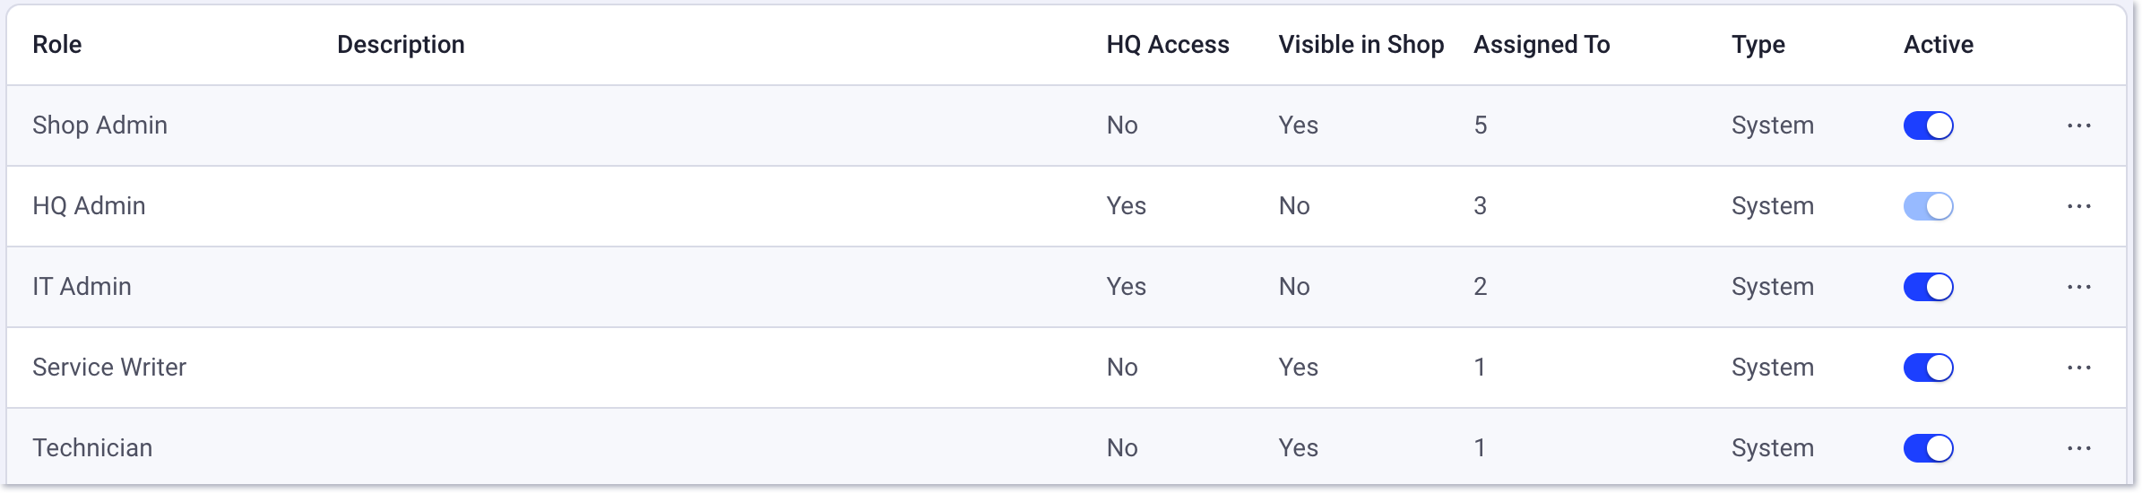Sort by the Role column header
The width and height of the screenshot is (2151, 502).
[x=56, y=45]
